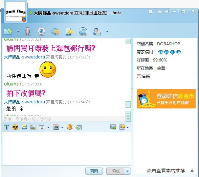Open remote assistance globe monitor icon
The image size is (199, 177).
(83, 31)
